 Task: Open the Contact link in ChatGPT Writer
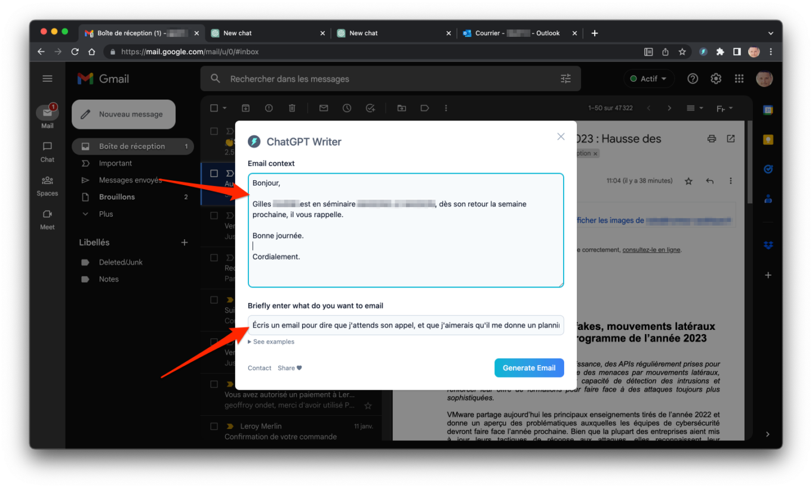point(259,368)
